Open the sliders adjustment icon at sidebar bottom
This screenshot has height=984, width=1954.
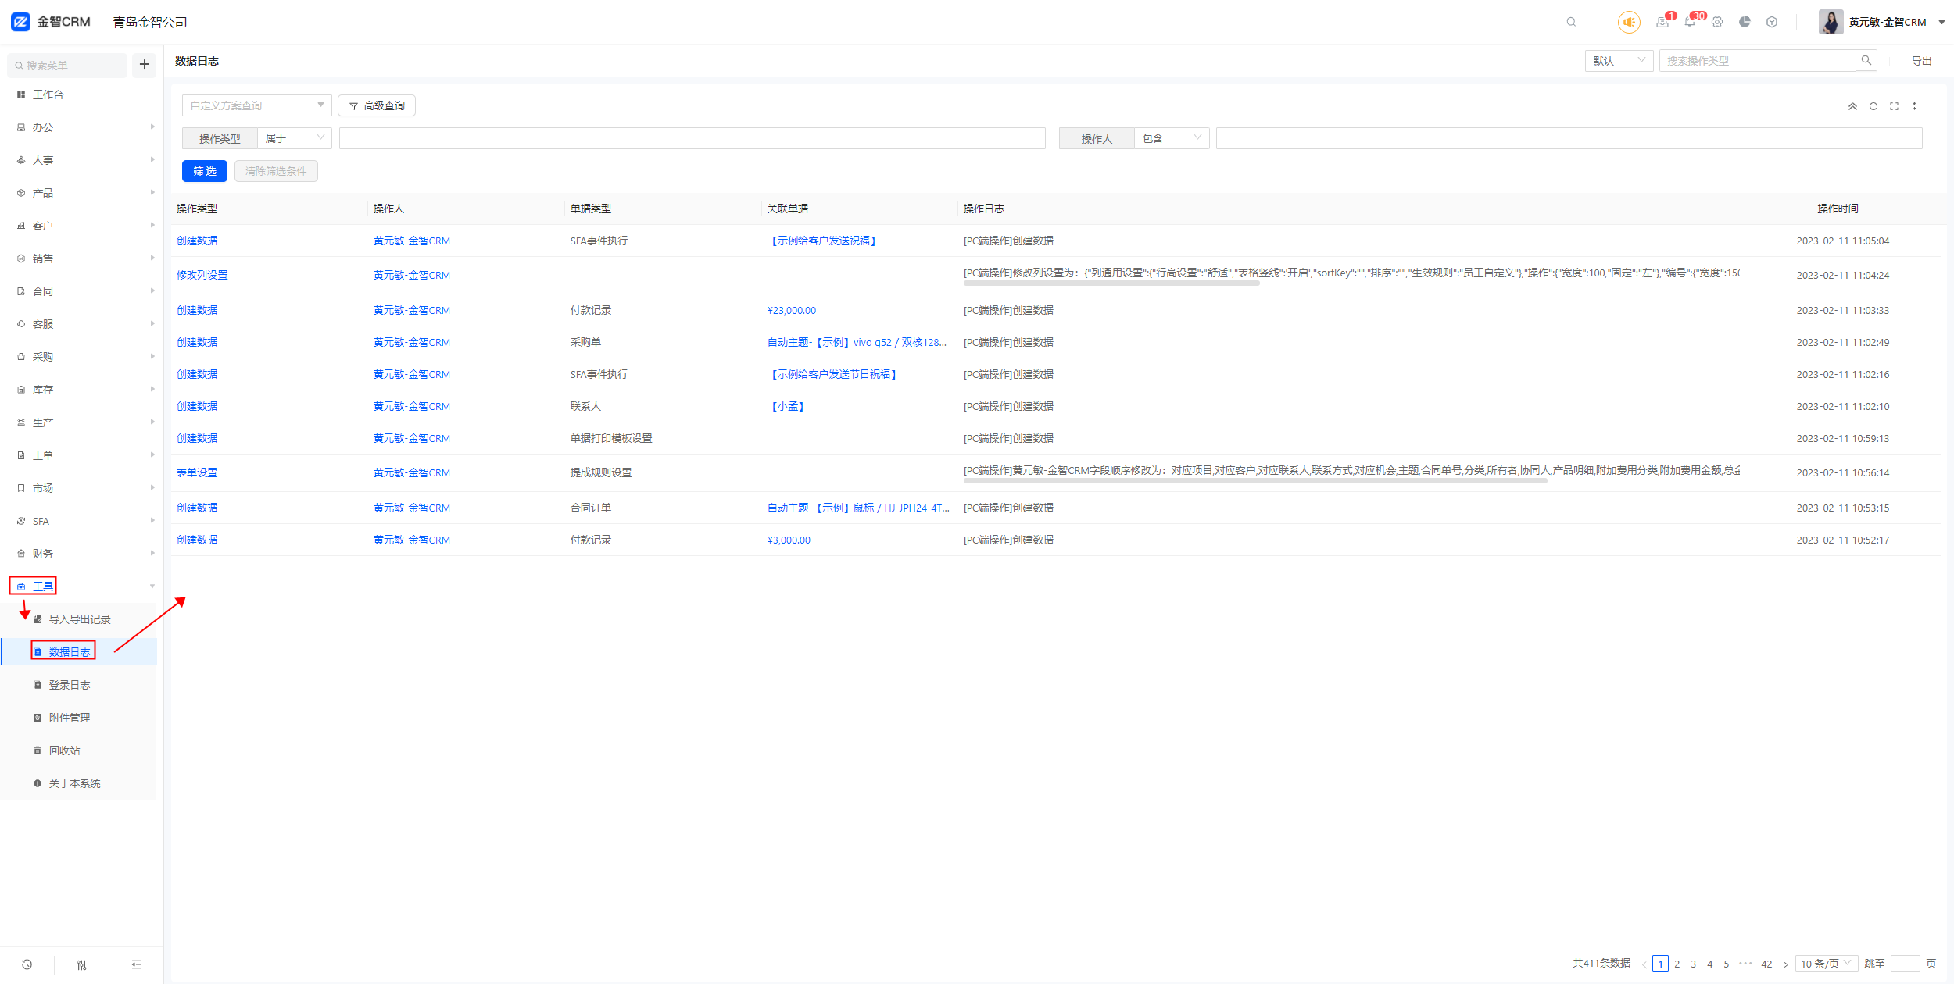click(81, 964)
